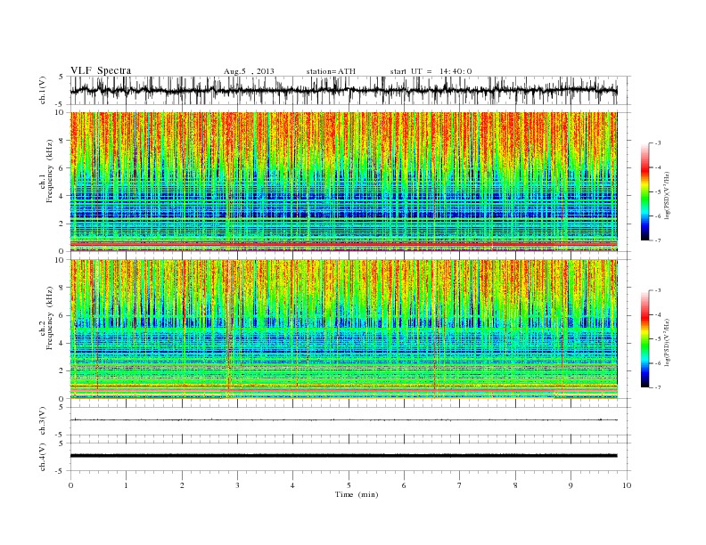Click the ch.1 spectrogram color bar
Viewport: 706px width, 545px height.
pos(644,191)
